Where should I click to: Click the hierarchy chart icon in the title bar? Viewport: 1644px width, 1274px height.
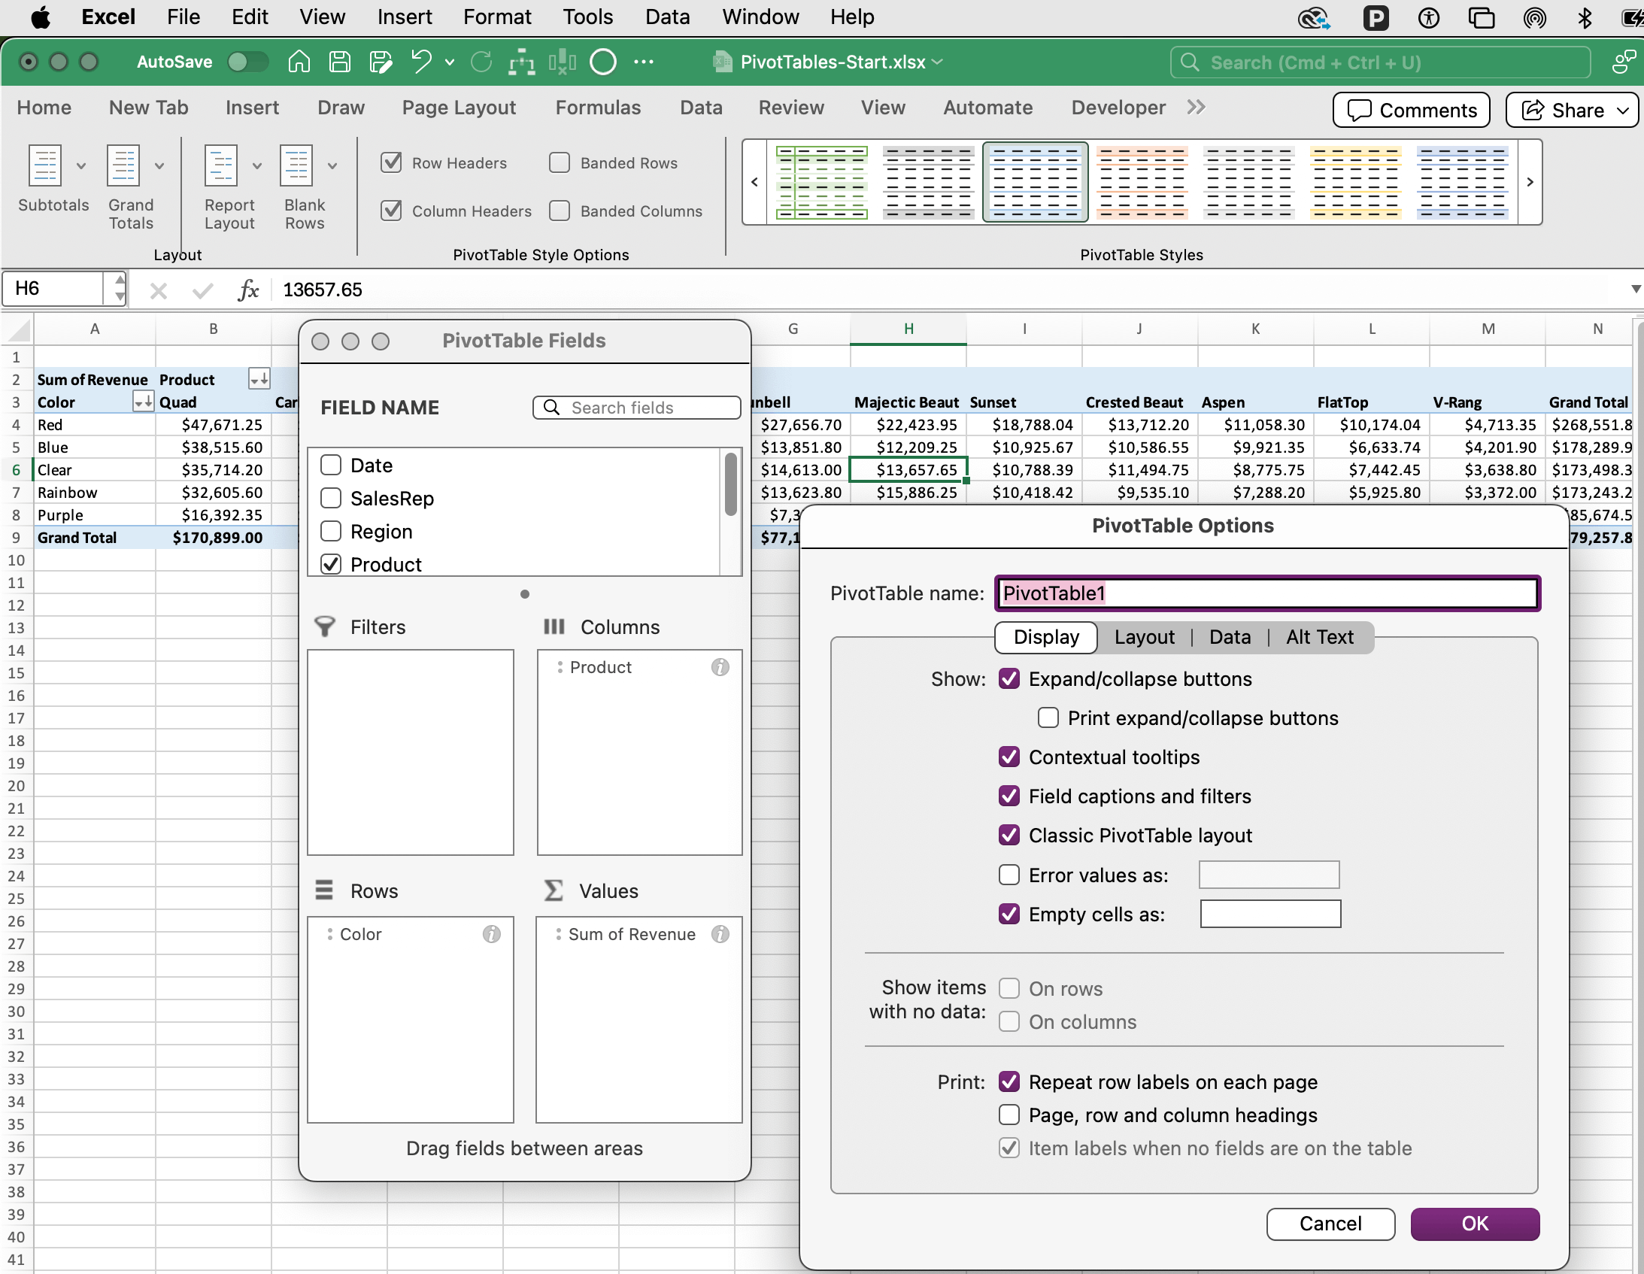coord(522,62)
